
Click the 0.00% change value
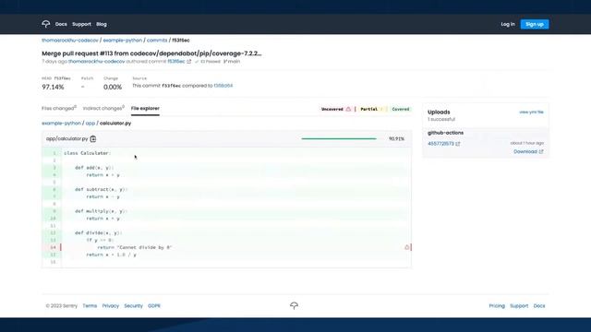tap(113, 87)
